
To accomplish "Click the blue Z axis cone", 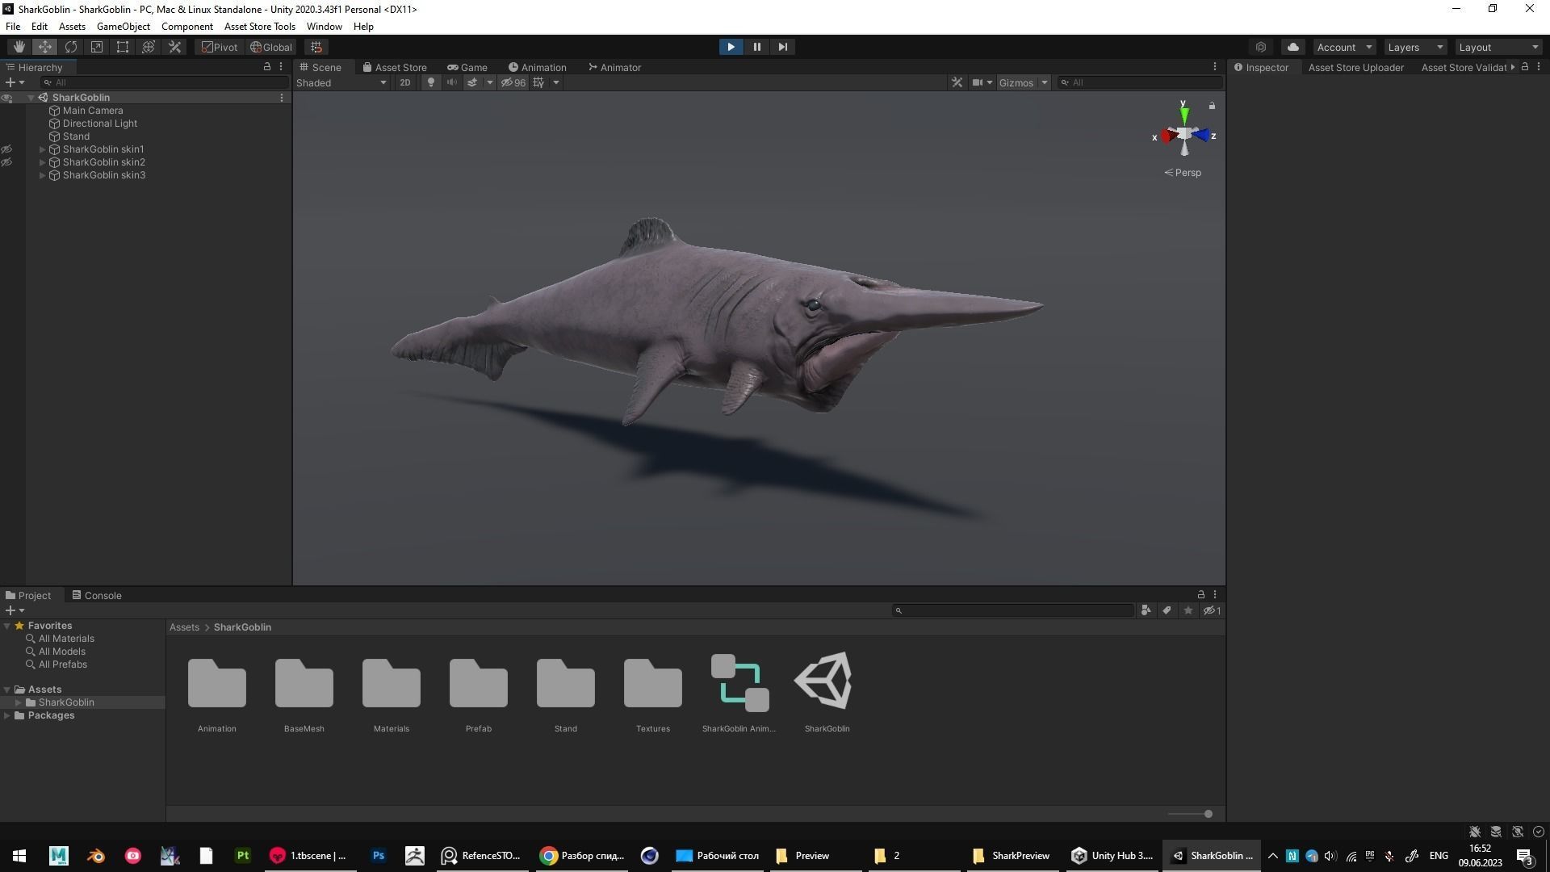I will pyautogui.click(x=1203, y=135).
